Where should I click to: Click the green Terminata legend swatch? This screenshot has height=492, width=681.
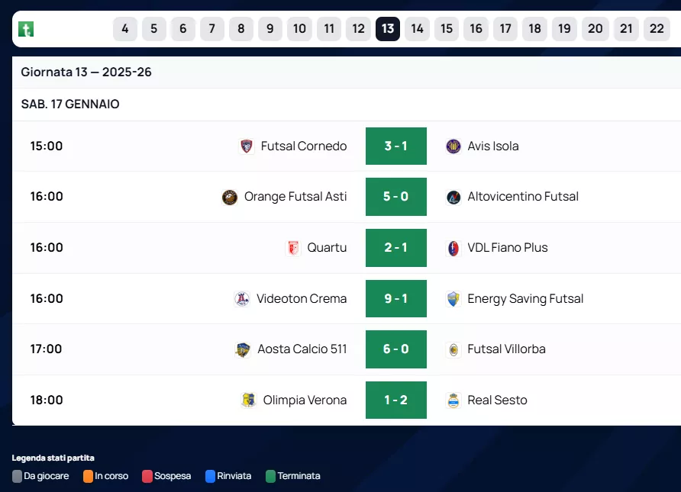270,476
